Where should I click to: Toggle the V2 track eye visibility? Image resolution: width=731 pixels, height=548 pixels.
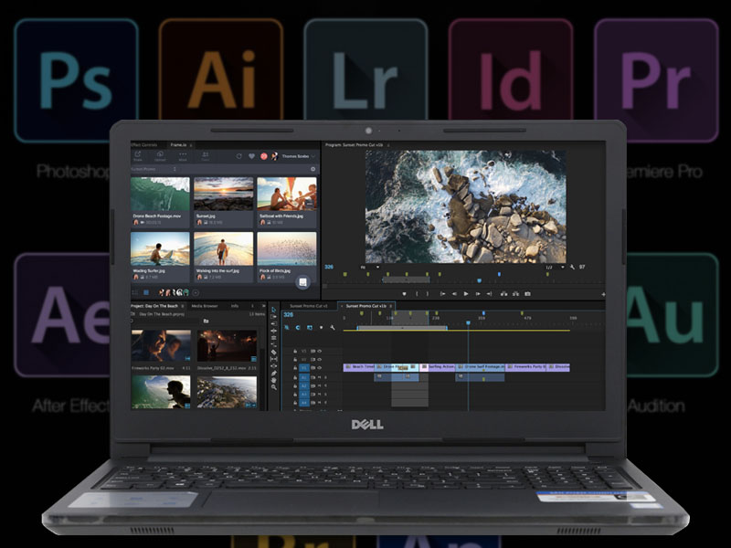click(x=319, y=360)
